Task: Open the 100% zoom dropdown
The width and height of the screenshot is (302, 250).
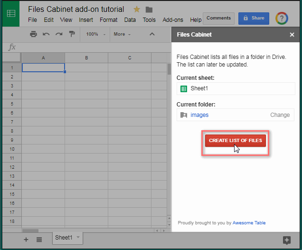Action: tap(95, 34)
